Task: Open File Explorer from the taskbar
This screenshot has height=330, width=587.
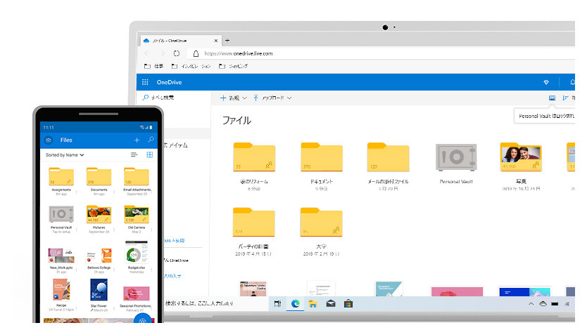Action: click(x=313, y=304)
